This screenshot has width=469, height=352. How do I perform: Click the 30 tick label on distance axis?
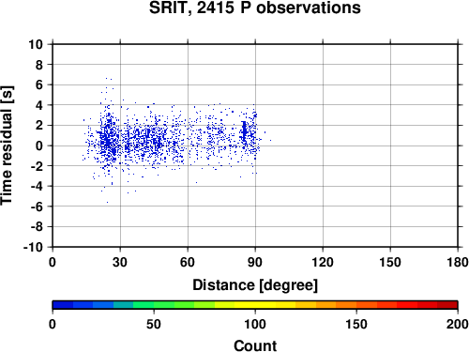[x=120, y=262]
